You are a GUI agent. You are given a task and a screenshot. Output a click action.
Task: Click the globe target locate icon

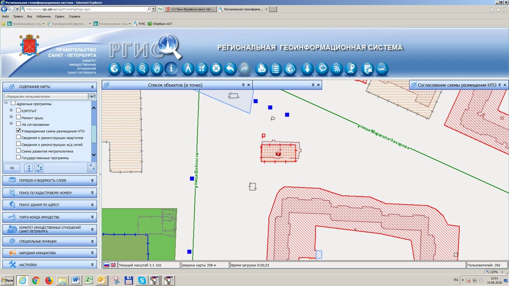(x=290, y=68)
